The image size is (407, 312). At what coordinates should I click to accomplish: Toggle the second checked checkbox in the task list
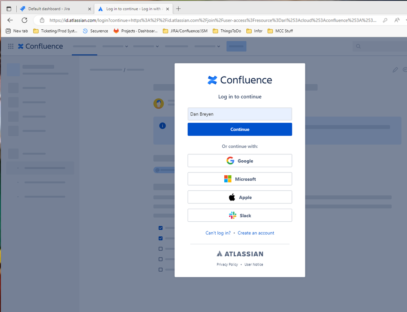pos(161,238)
